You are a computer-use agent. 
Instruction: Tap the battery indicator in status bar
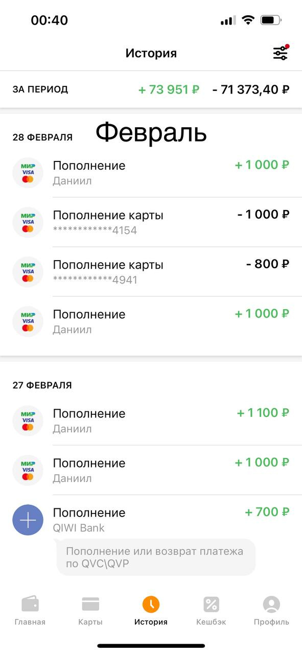pyautogui.click(x=271, y=20)
